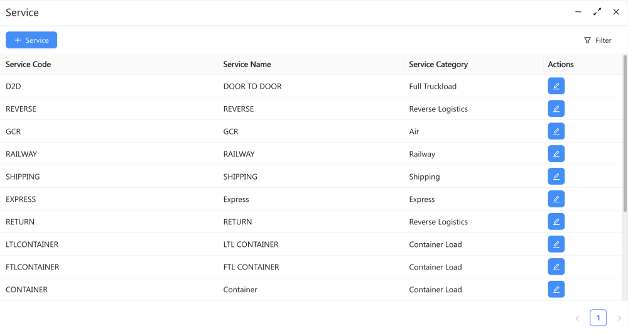Click the next page arrow
This screenshot has width=628, height=333.
619,319
